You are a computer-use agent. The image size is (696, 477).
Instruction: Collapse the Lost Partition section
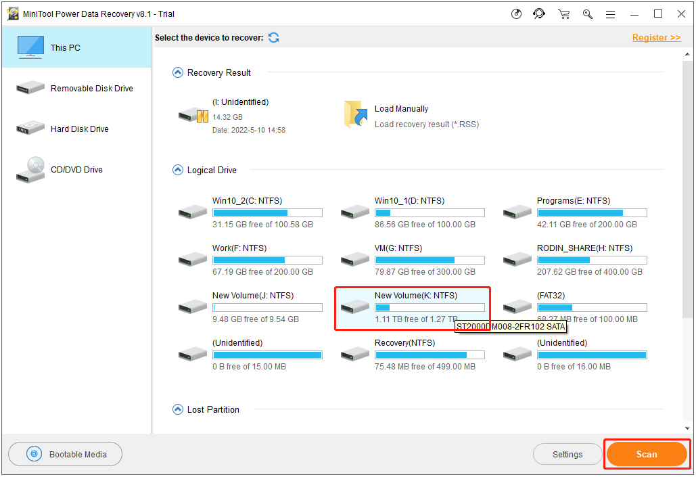[x=177, y=409]
